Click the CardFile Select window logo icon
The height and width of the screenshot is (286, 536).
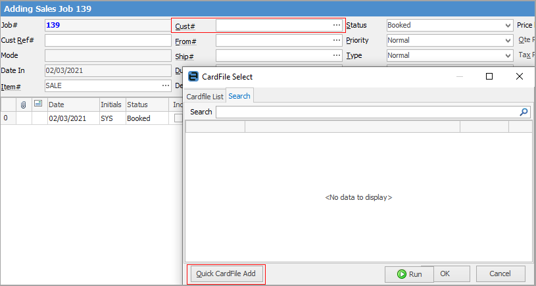point(193,76)
